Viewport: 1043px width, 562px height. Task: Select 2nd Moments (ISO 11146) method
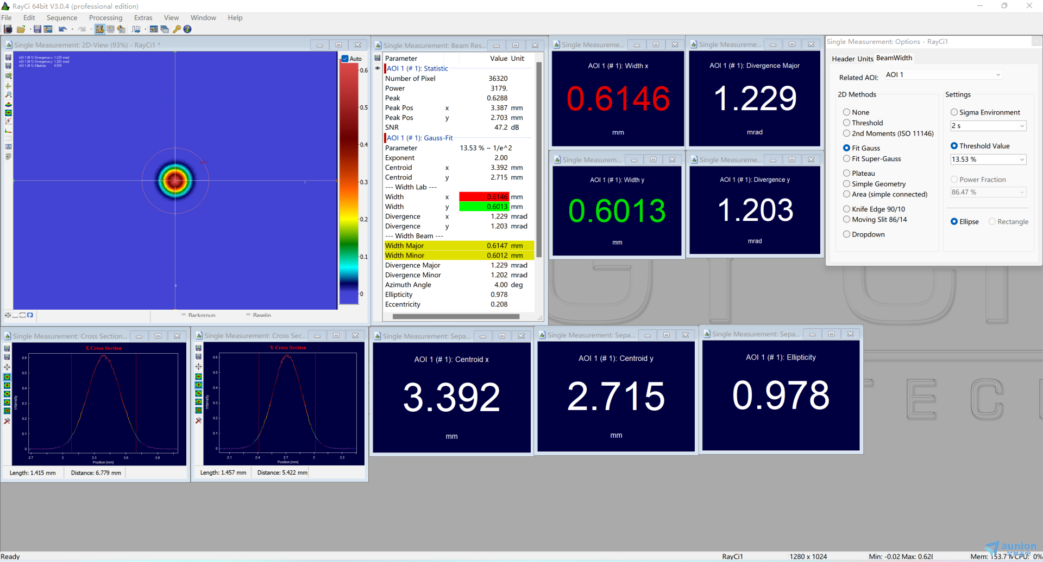(x=846, y=133)
